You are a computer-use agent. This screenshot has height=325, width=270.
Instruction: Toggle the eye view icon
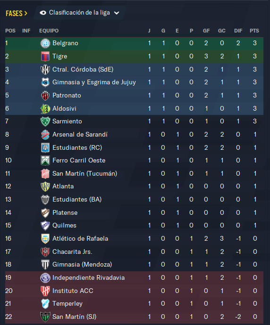click(x=43, y=13)
